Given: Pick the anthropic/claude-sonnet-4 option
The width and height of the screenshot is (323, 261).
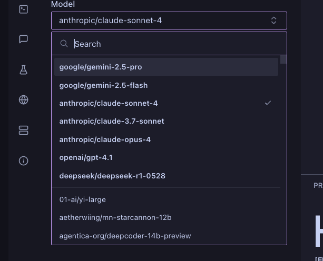Looking at the screenshot, I should click(x=109, y=103).
